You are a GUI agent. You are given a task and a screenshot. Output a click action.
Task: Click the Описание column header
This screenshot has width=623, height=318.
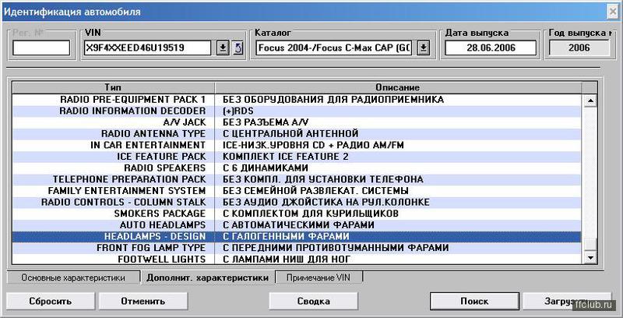[398, 87]
